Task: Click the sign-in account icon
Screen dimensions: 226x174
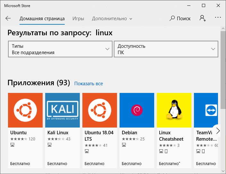Action: tap(203, 18)
